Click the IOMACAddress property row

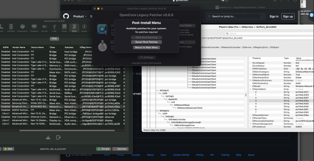tap(281, 69)
